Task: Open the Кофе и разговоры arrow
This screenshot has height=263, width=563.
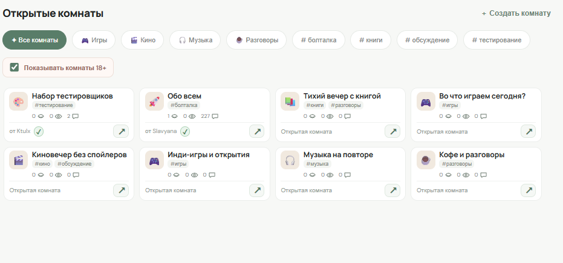Action: pos(528,190)
